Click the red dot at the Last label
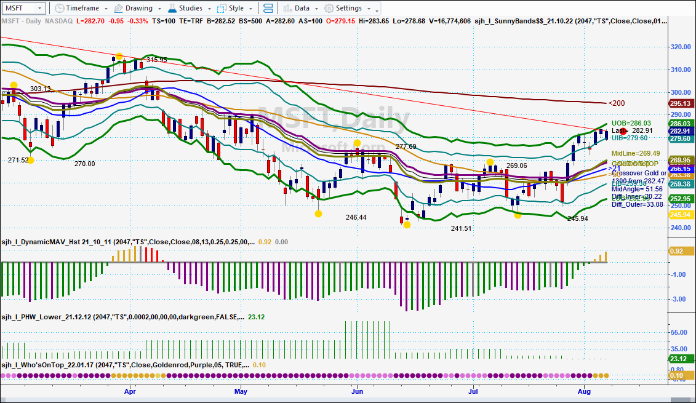The width and height of the screenshot is (696, 403). (x=623, y=130)
